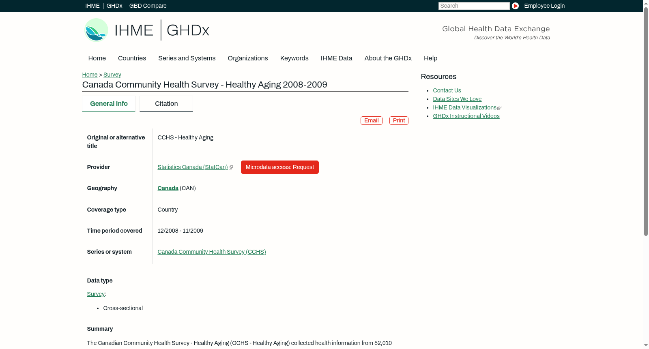649x349 pixels.
Task: Click the 'Cross-sectional' list item
Action: coord(123,308)
